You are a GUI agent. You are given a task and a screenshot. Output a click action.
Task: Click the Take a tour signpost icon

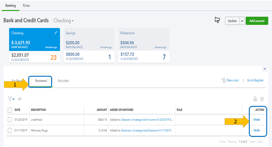224,80
